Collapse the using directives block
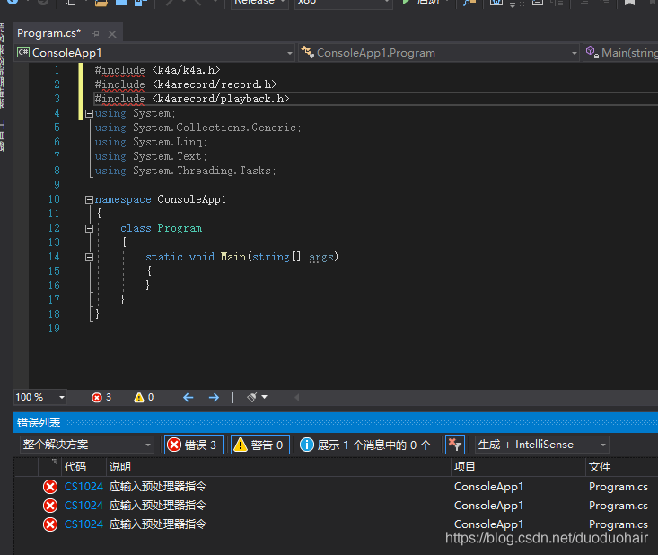Image resolution: width=658 pixels, height=555 pixels. [x=89, y=113]
